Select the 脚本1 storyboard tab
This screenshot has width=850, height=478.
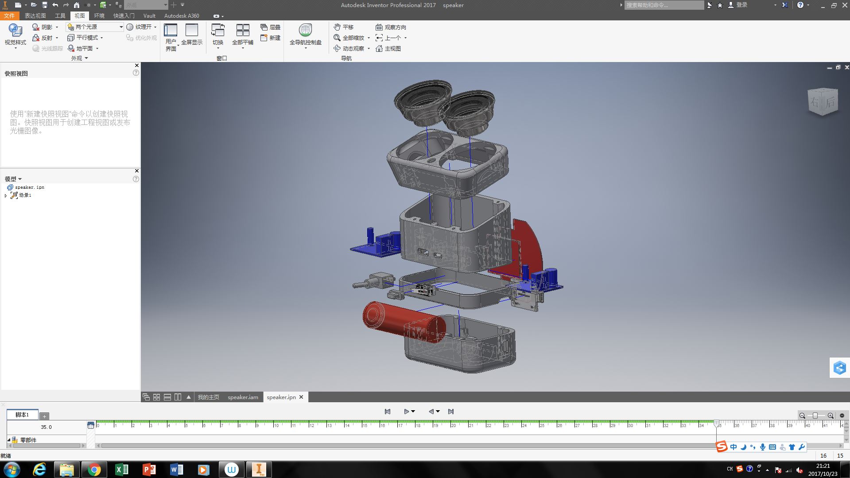click(22, 415)
